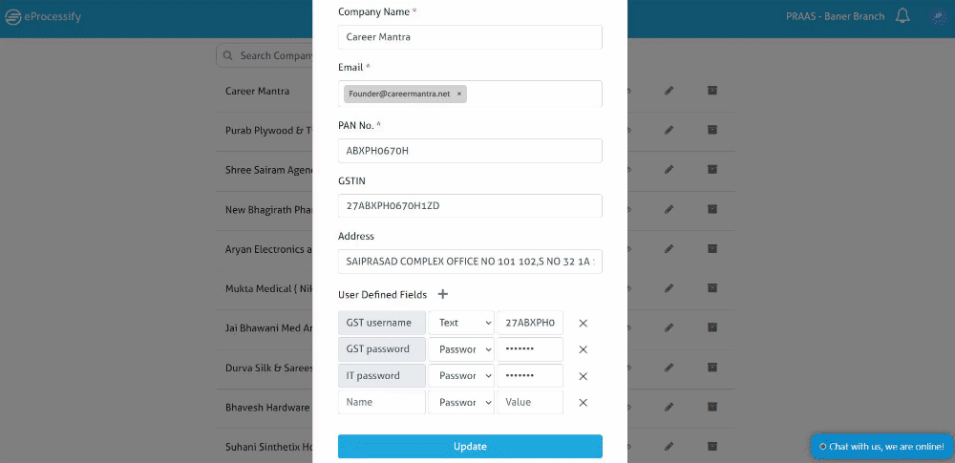Archive the Bhavesh Hardware company
955x463 pixels.
712,407
